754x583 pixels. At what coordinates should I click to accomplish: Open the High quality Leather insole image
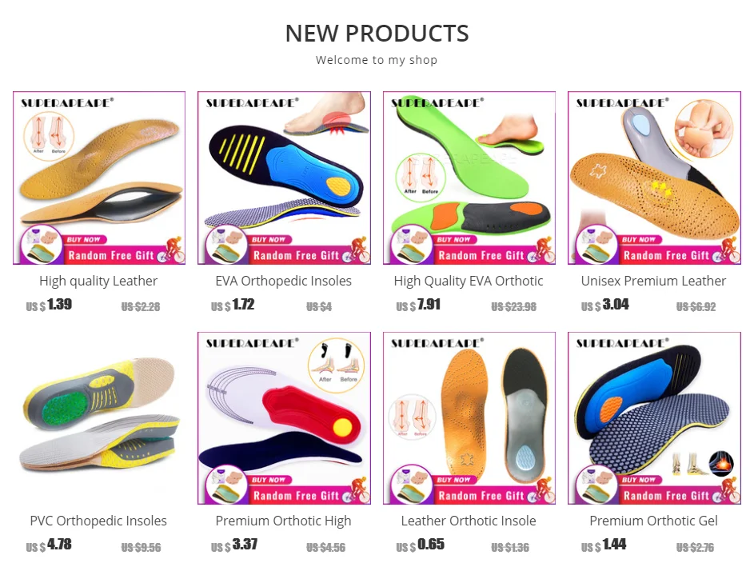(99, 178)
